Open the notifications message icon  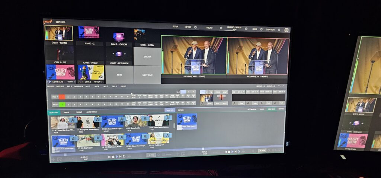[286, 30]
